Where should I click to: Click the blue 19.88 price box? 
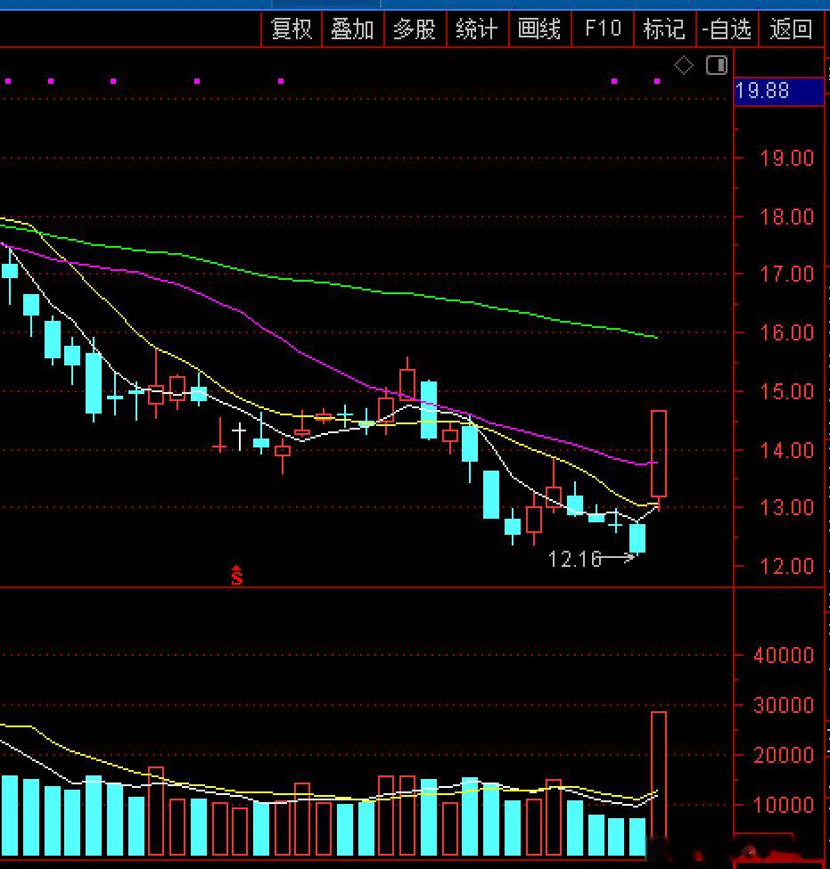(779, 91)
